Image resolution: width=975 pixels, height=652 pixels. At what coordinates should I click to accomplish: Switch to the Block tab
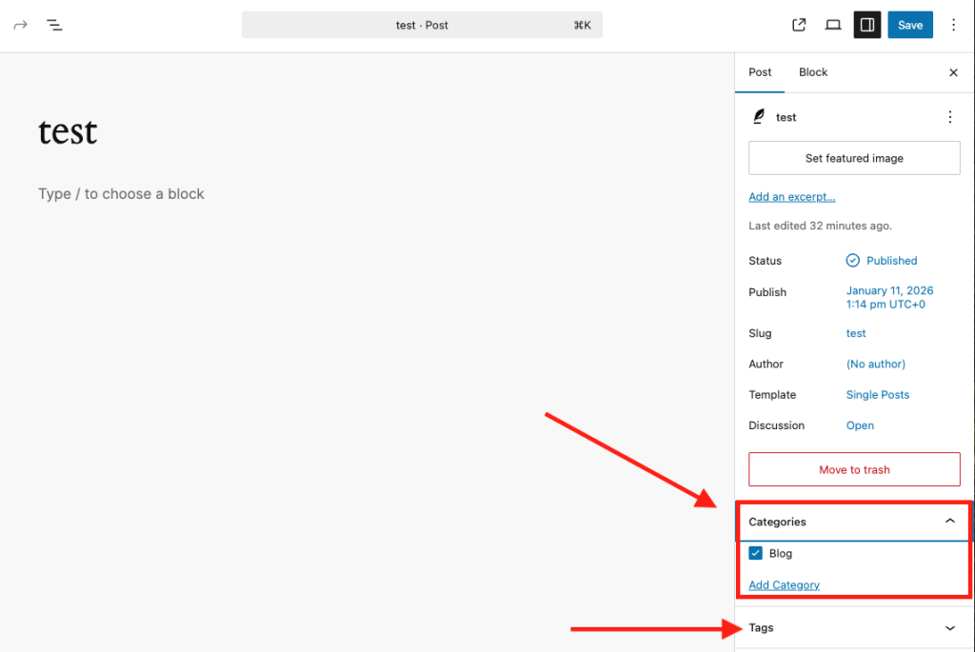pyautogui.click(x=813, y=72)
